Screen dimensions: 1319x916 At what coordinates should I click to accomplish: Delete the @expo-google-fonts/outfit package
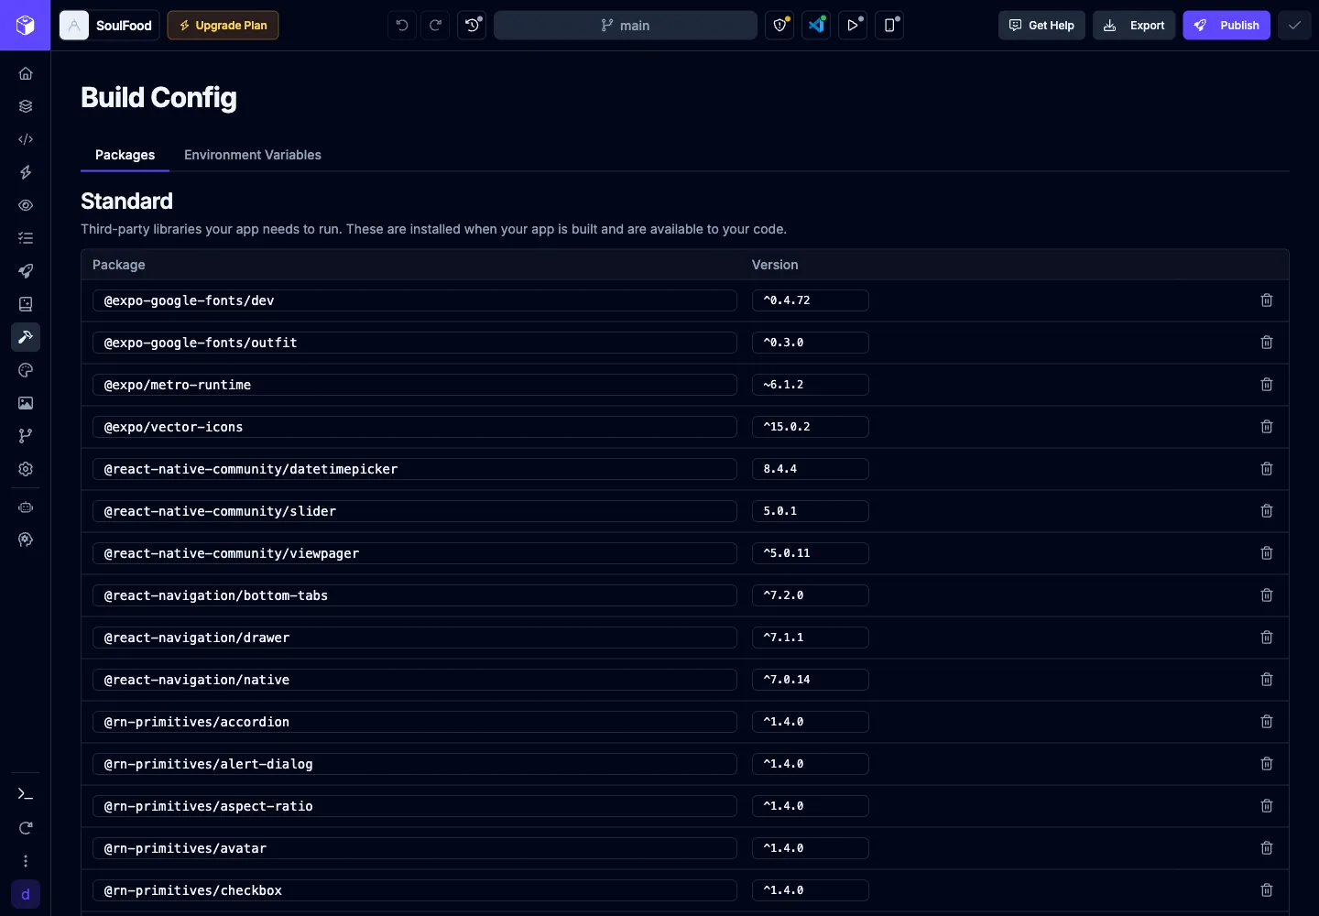pyautogui.click(x=1267, y=343)
